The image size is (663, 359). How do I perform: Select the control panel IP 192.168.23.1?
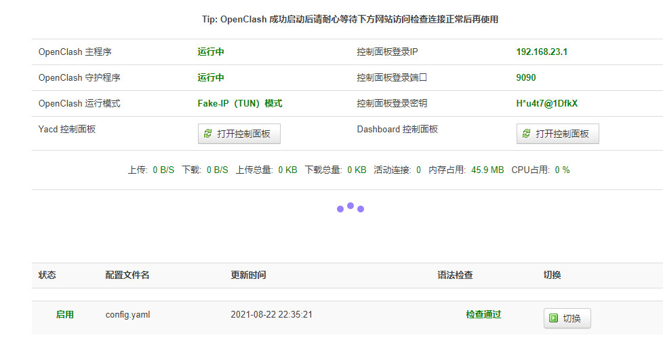click(x=542, y=52)
